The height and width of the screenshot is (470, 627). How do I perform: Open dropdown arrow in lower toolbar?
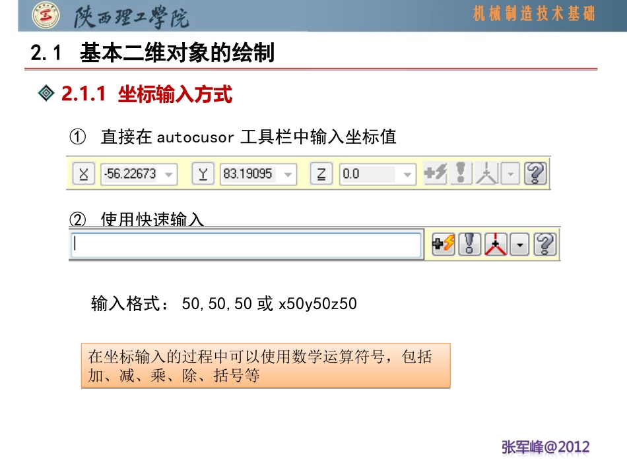[x=519, y=244]
